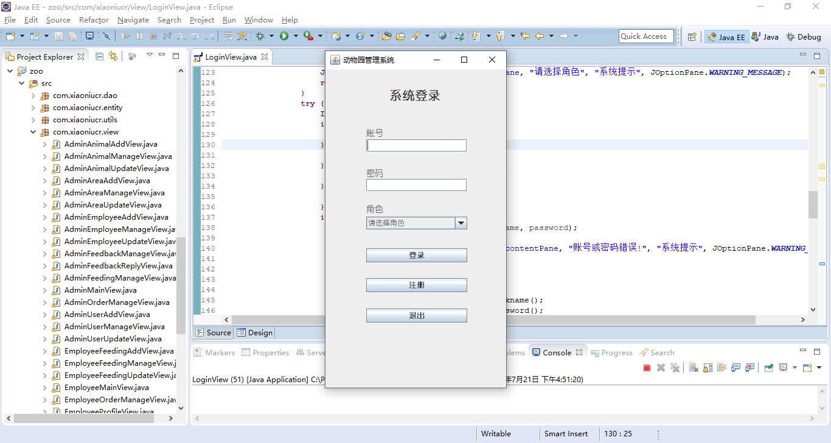Viewport: 831px width, 443px height.
Task: Click the 账号 account input field
Action: click(x=417, y=145)
